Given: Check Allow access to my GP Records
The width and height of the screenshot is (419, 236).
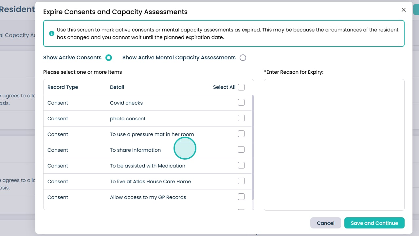Looking at the screenshot, I should tap(241, 197).
